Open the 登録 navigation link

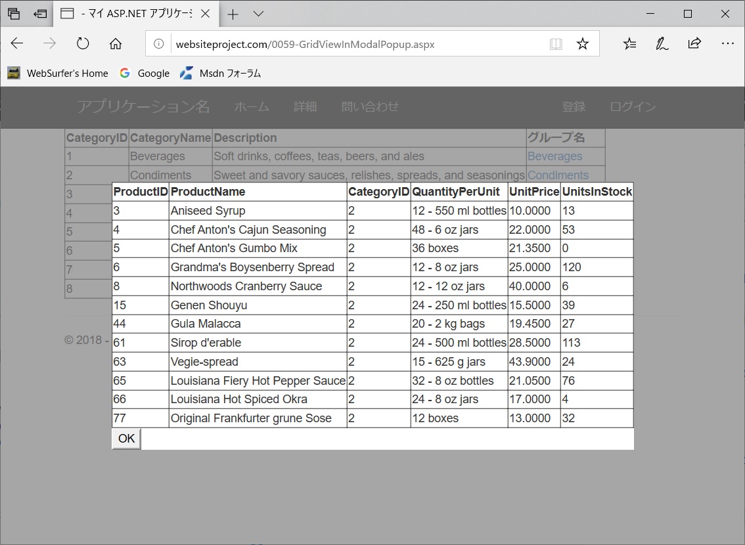[574, 106]
